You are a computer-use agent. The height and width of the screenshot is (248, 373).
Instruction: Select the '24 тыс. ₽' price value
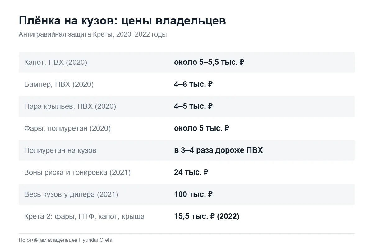191,172
